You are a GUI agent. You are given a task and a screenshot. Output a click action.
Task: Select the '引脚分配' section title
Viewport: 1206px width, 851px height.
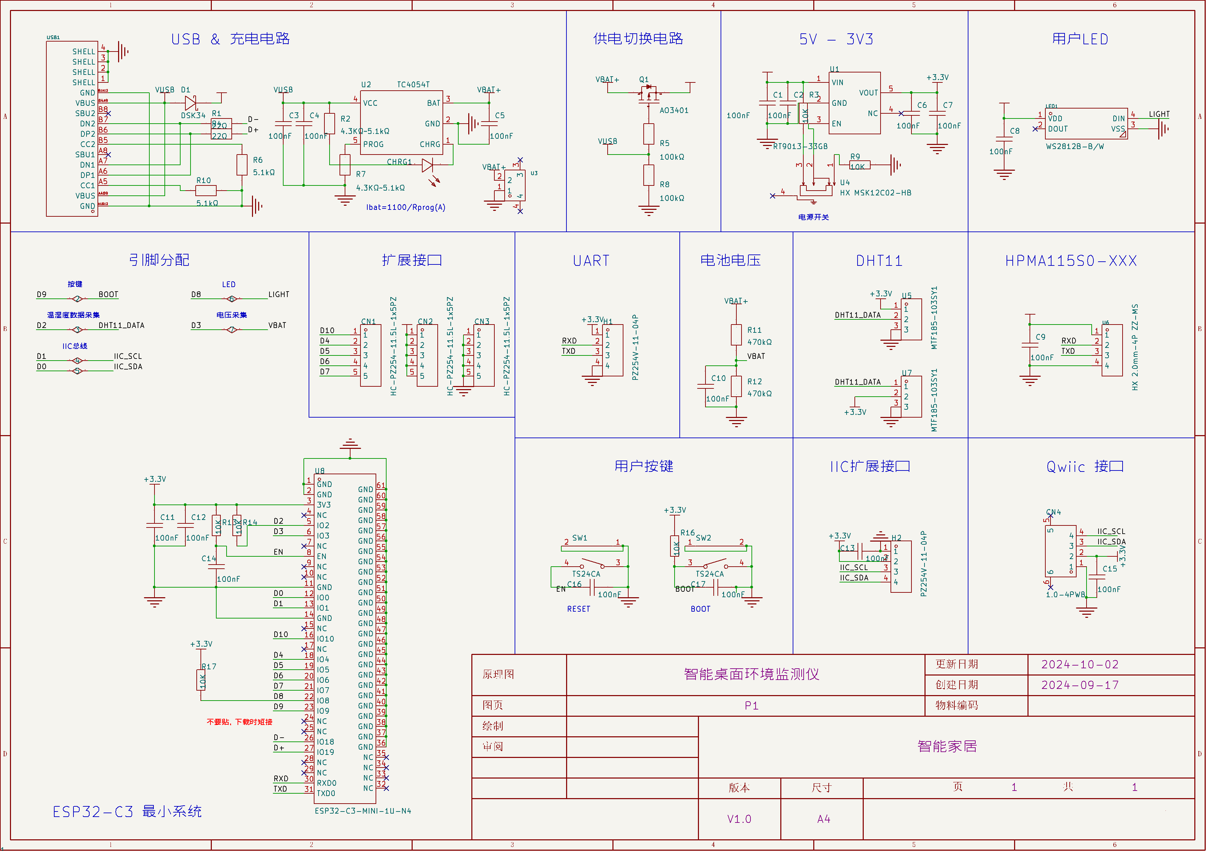159,260
